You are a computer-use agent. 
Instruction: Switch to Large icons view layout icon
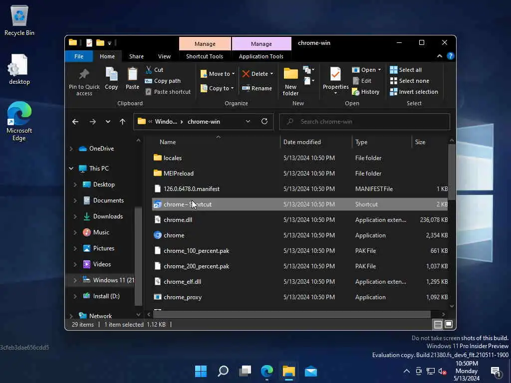[x=449, y=324]
